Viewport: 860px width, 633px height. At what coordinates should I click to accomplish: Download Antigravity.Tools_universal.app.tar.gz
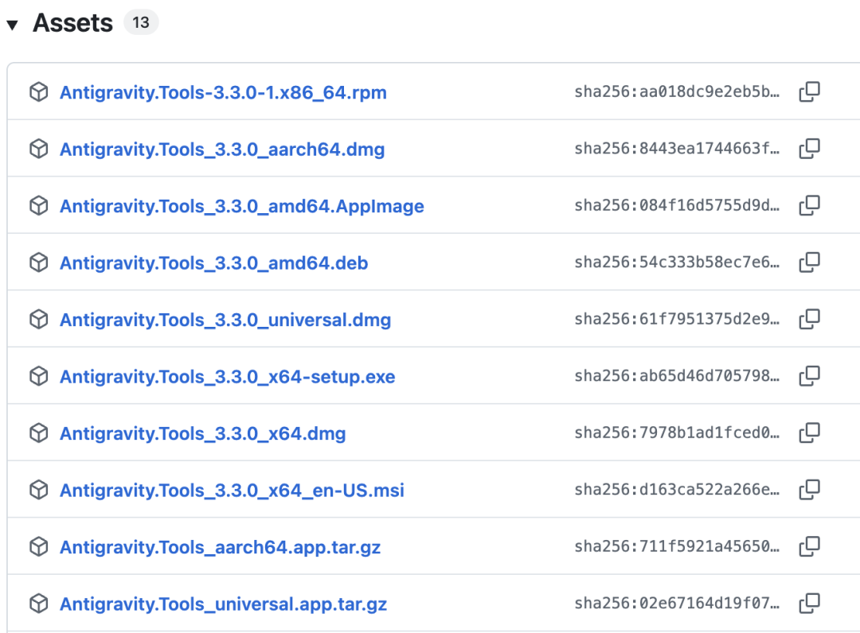[223, 604]
